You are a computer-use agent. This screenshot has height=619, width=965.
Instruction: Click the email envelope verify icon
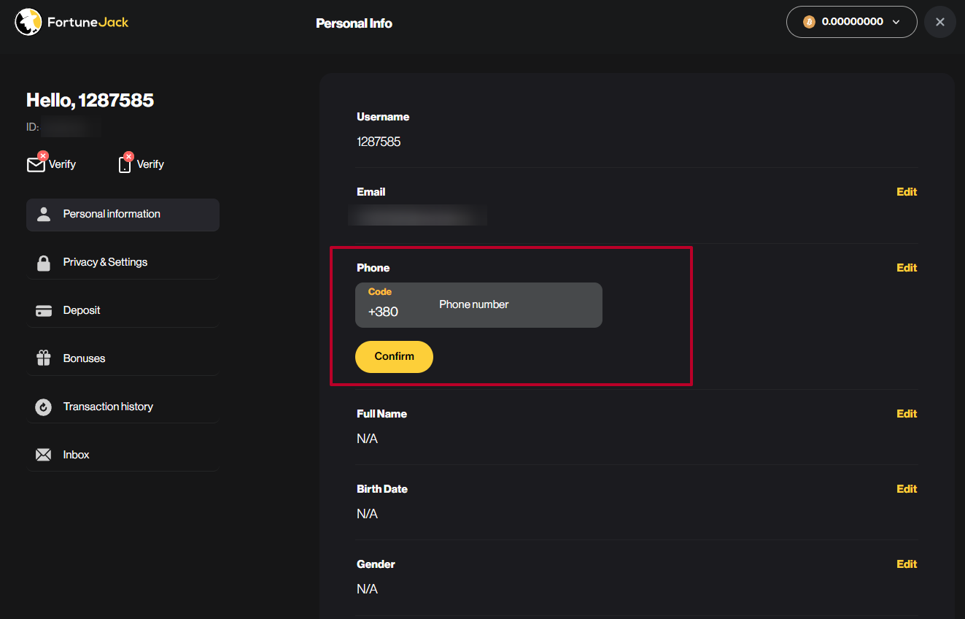tap(36, 164)
